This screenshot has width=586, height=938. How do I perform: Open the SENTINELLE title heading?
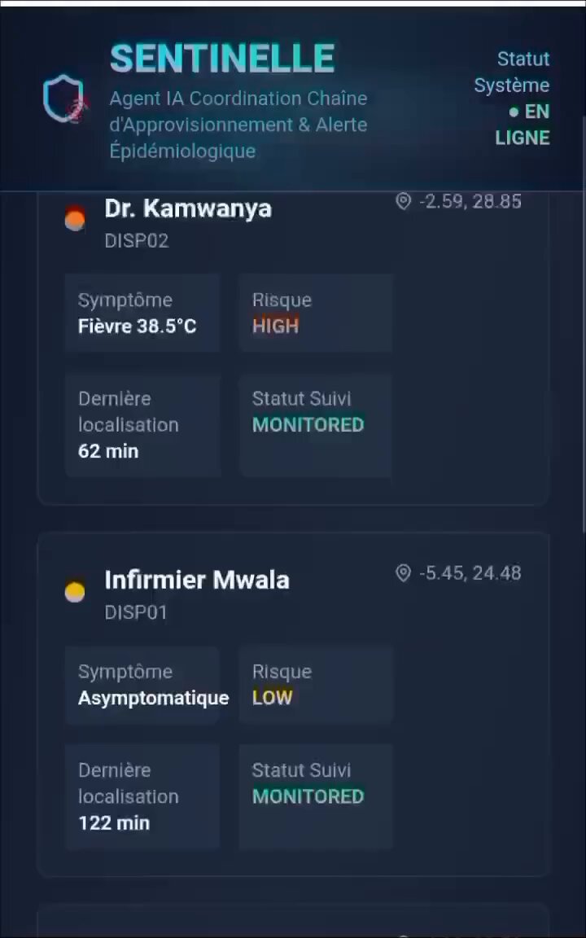222,59
